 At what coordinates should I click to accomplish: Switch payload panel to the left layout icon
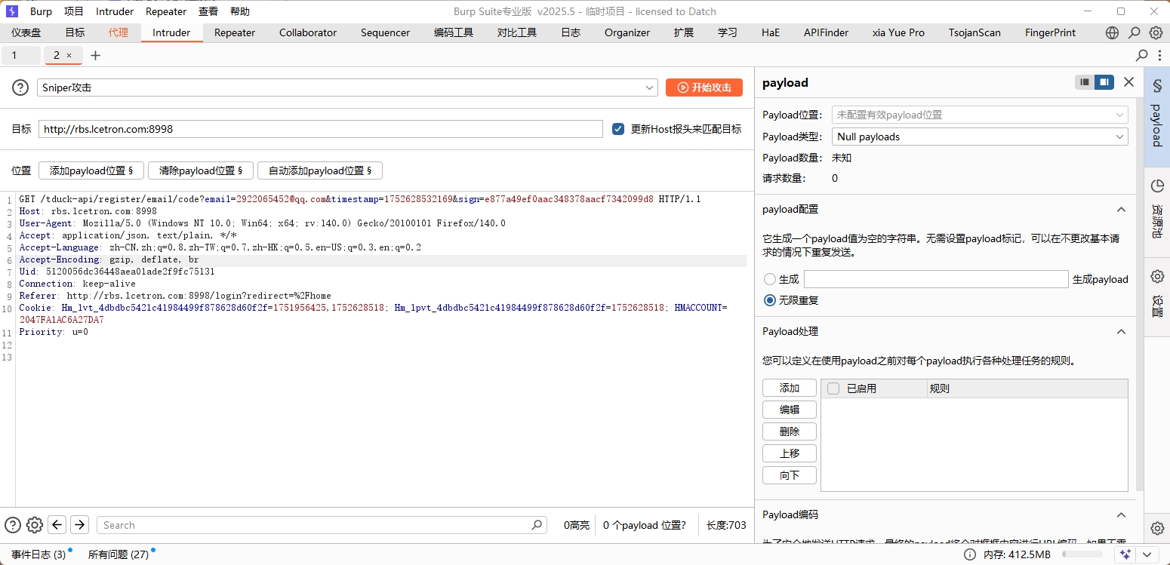point(1085,82)
